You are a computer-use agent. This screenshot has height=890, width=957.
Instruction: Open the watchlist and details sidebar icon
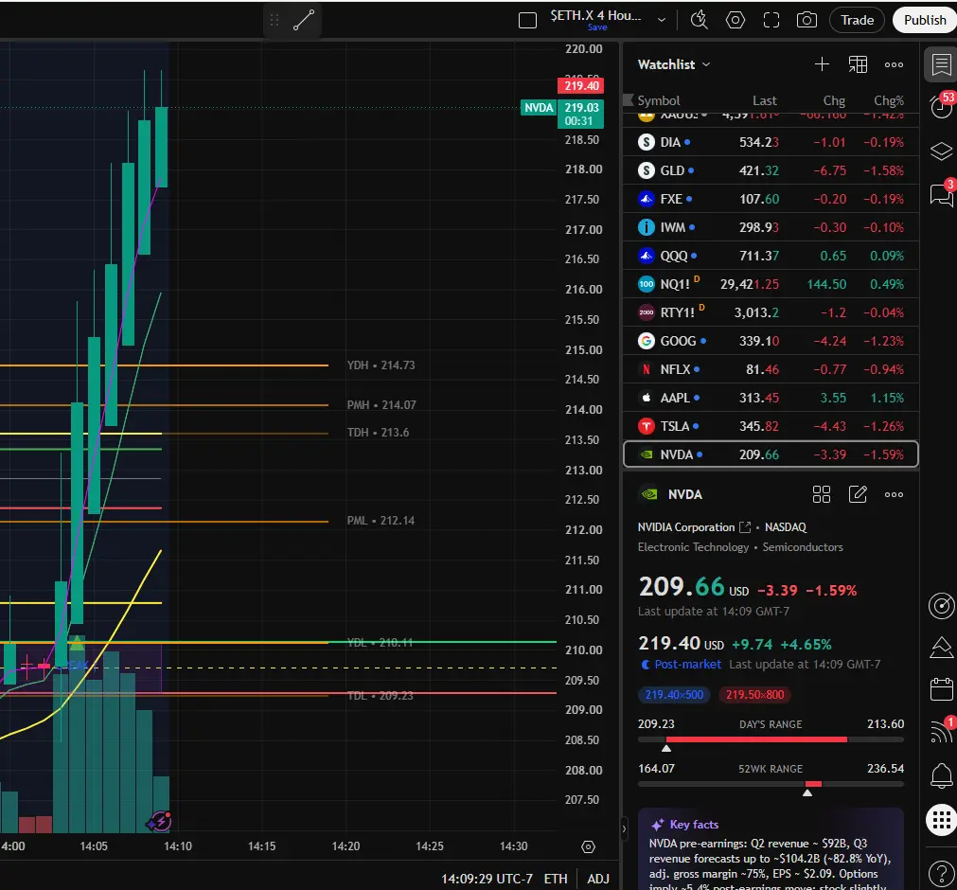[x=941, y=64]
